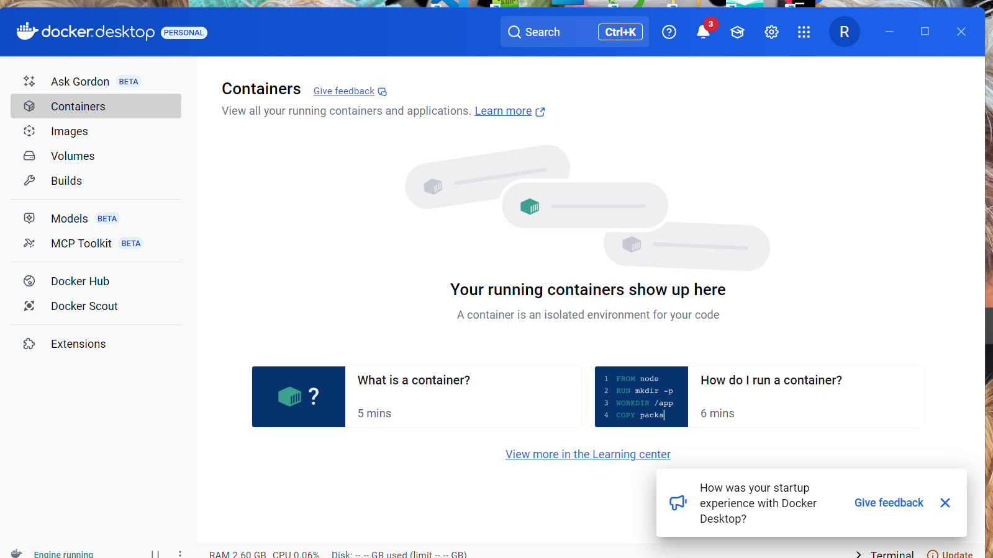This screenshot has width=993, height=558.
Task: Open Ask Gordon in the sidebar
Action: coord(96,81)
